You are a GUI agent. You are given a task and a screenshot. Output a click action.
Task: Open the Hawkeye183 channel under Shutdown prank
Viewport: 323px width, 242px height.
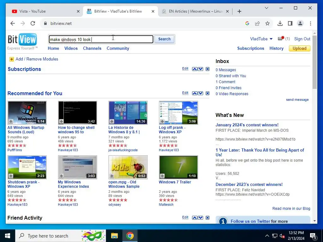click(x=17, y=205)
